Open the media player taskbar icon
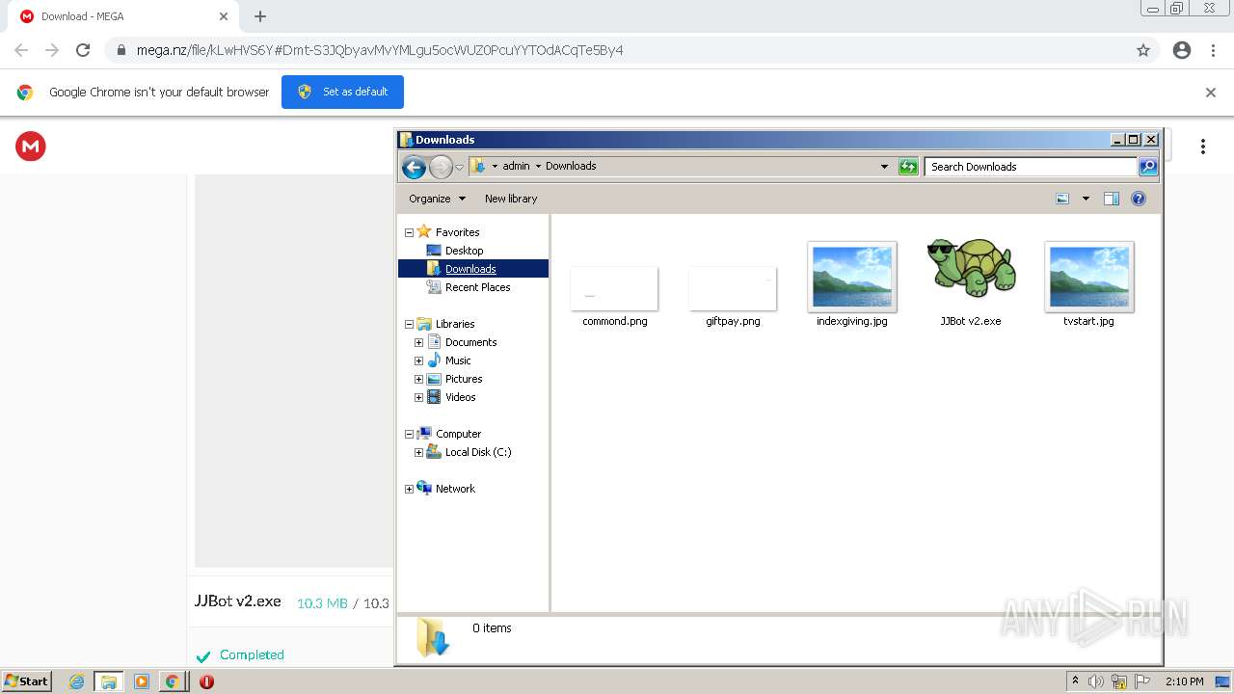 click(142, 681)
